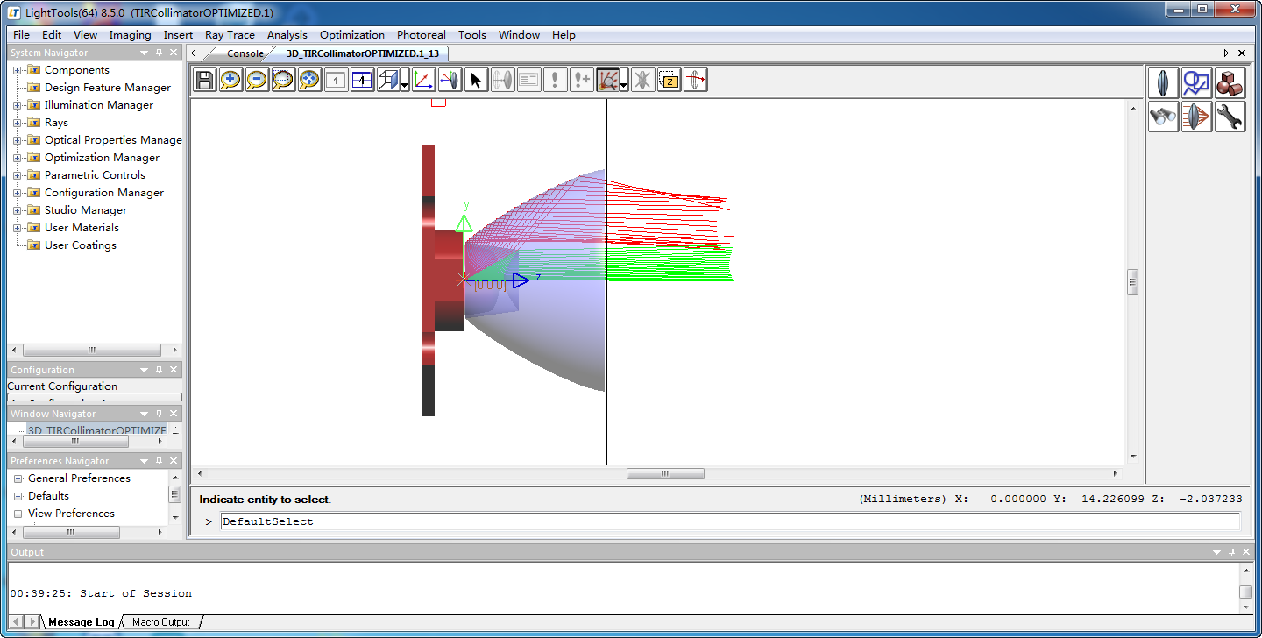The height and width of the screenshot is (638, 1262).
Task: Click scroll tabs left arrow before Console
Action: pos(193,53)
